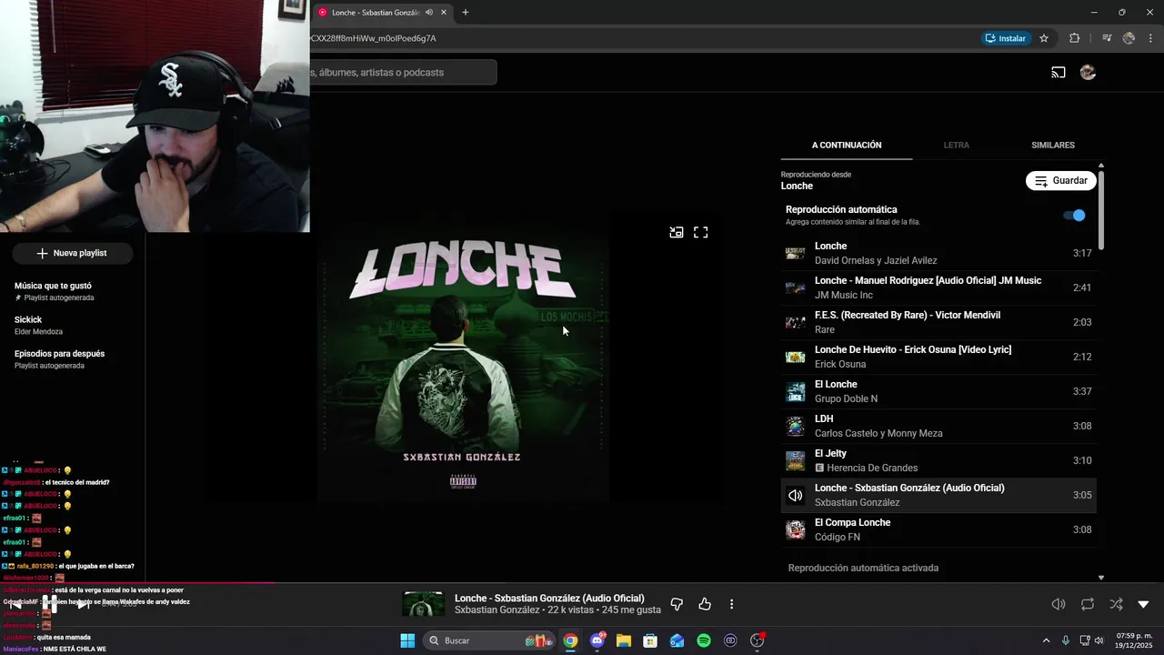The height and width of the screenshot is (655, 1164).
Task: Click thumbnail of El Lonche queue item
Action: point(796,391)
